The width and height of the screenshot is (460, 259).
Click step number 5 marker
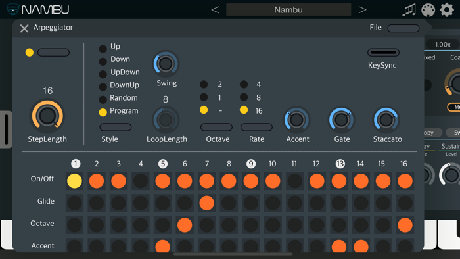point(163,164)
